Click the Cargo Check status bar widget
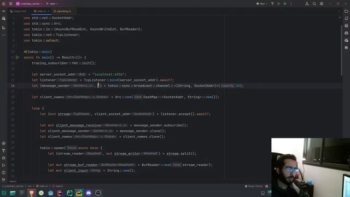Image resolution: width=350 pixels, height=197 pixels. [254, 186]
